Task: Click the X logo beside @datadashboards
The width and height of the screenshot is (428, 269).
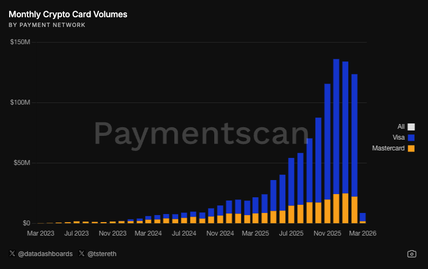Action: click(12, 253)
